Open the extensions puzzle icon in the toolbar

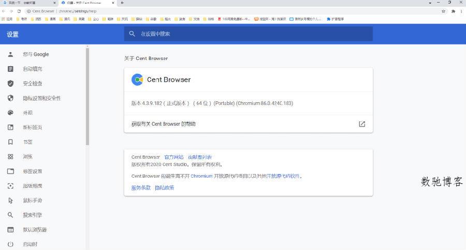453,11
